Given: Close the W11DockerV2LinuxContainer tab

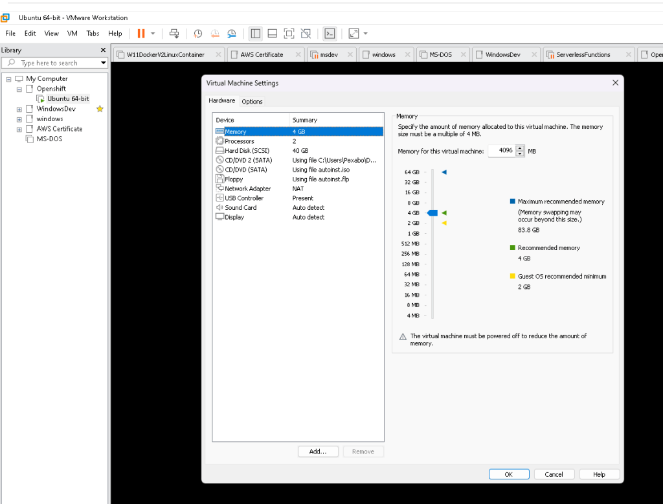Looking at the screenshot, I should click(218, 54).
